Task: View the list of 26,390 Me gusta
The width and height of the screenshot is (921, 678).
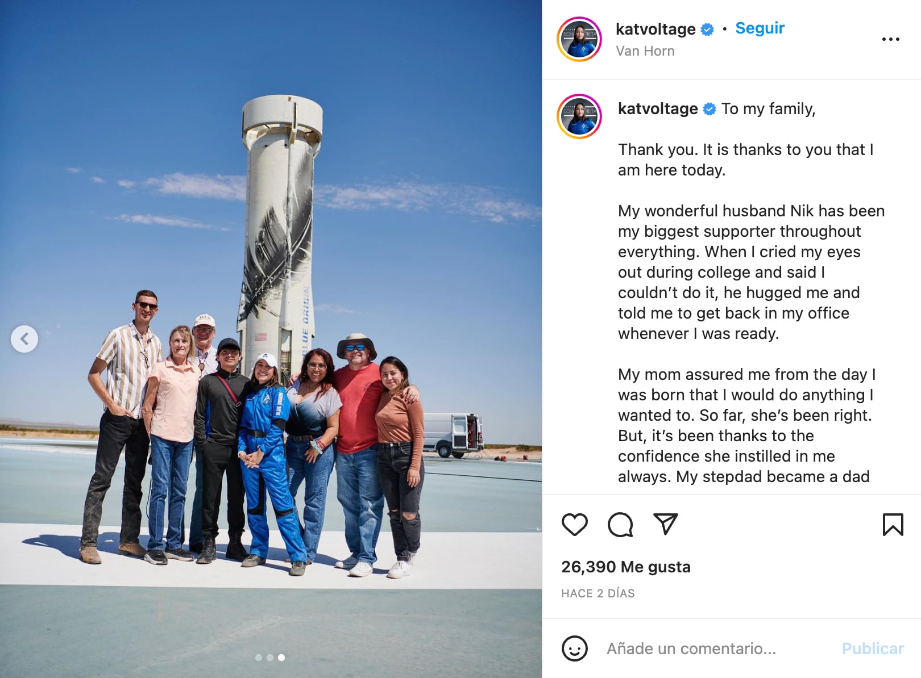Action: [626, 567]
